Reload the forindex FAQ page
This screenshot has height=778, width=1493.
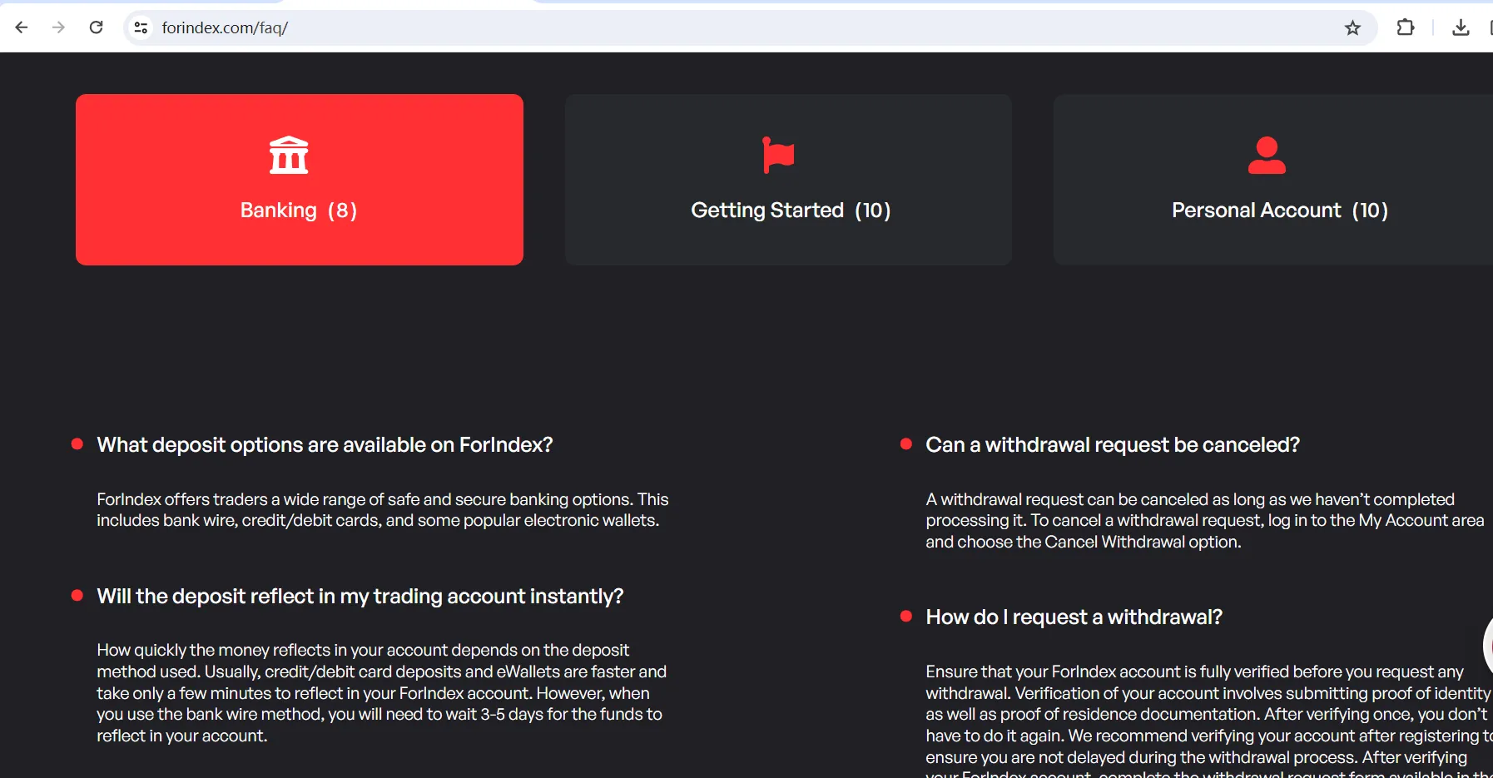coord(97,27)
